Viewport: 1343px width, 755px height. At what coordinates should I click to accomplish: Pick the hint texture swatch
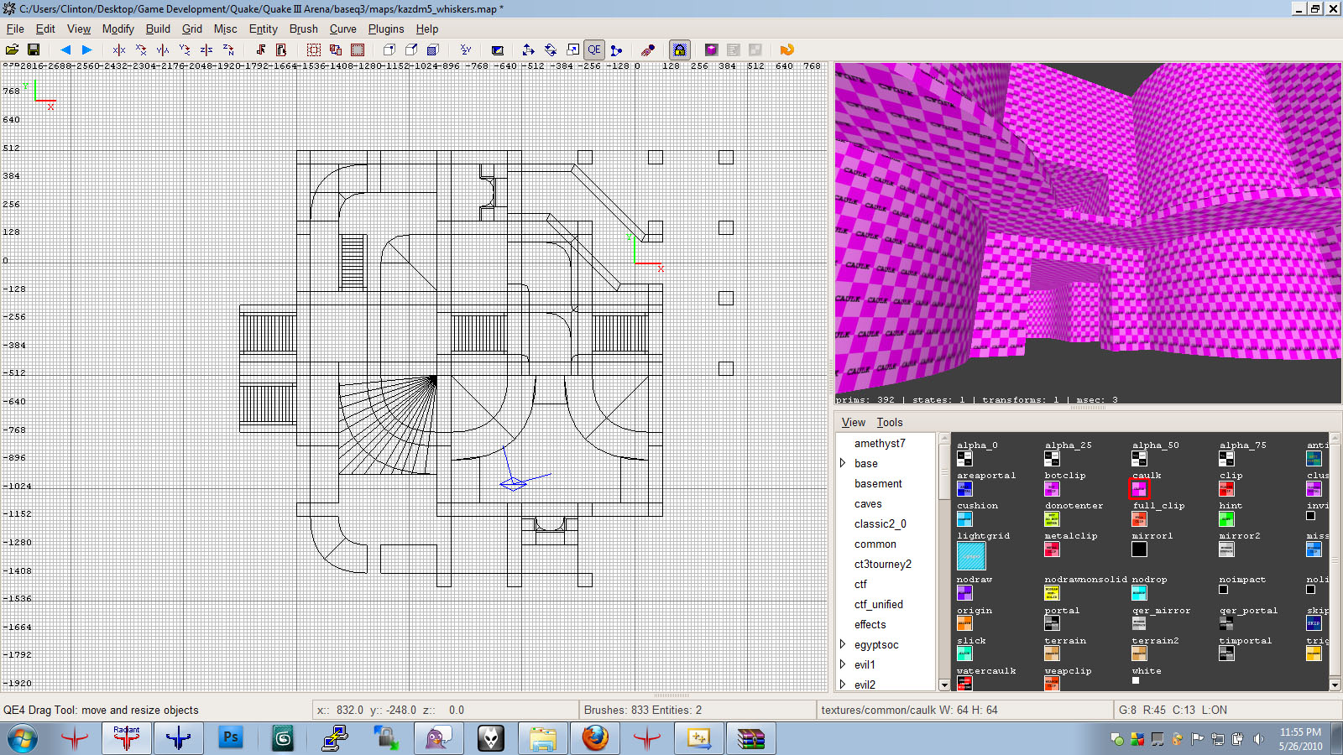pos(1226,518)
